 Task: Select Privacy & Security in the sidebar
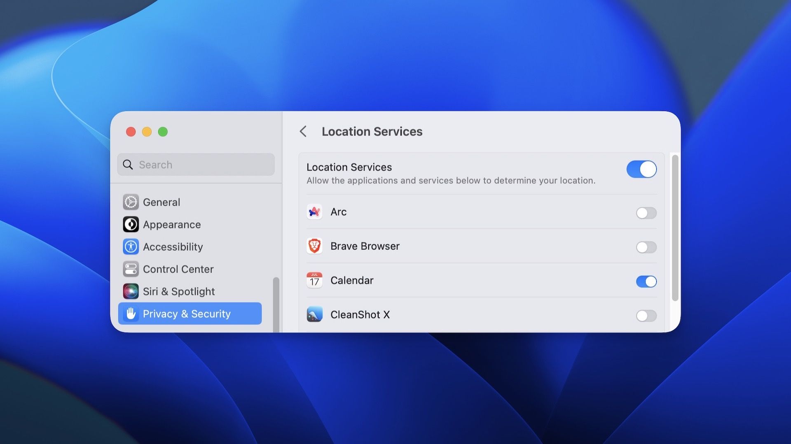point(187,314)
